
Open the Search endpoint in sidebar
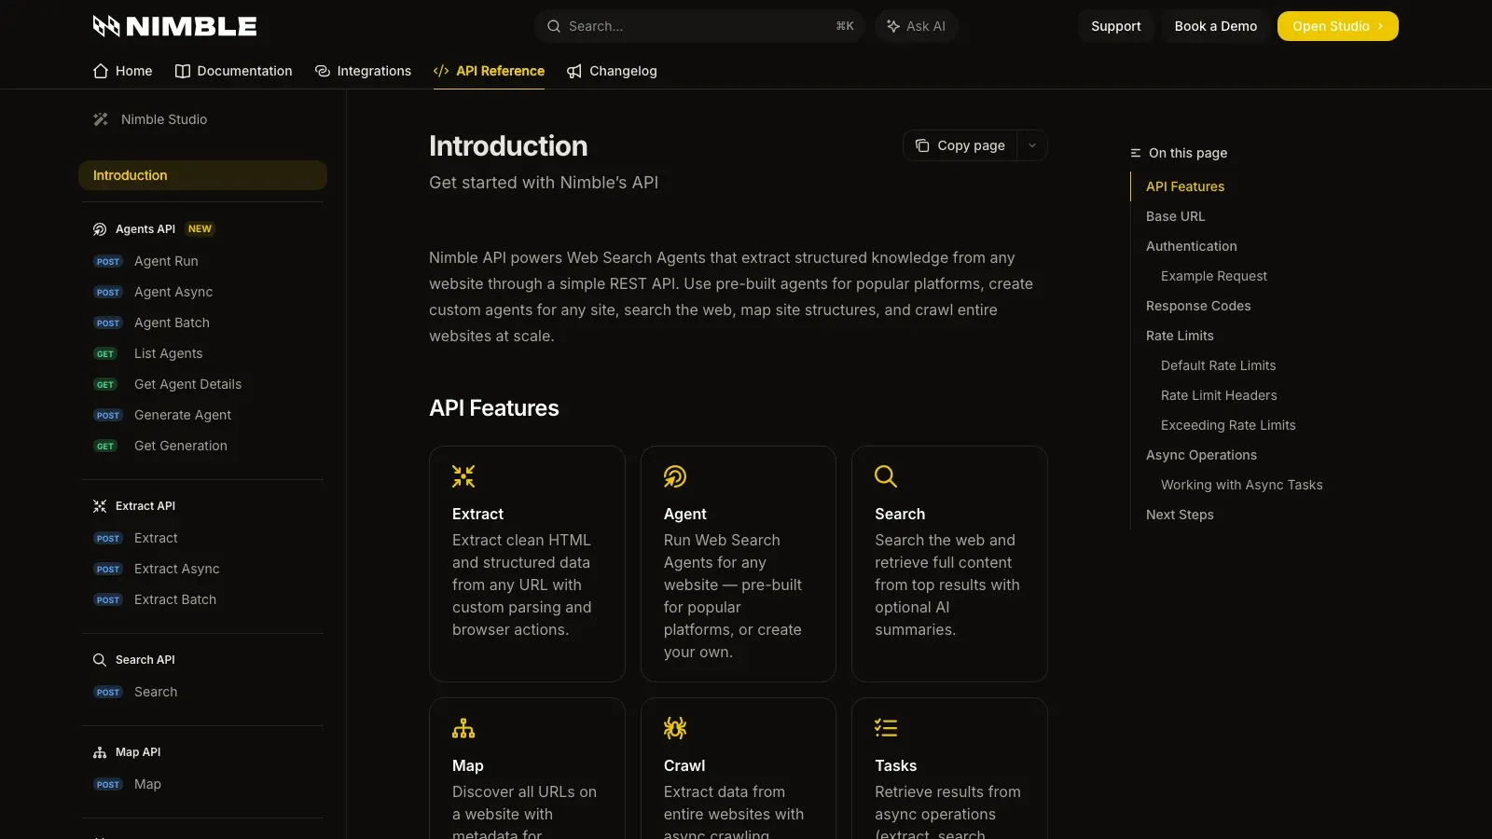[202, 692]
